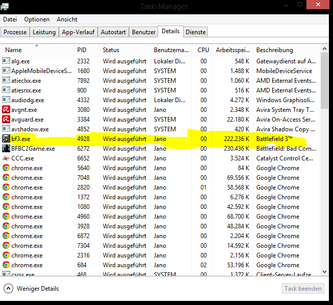Click the audiodg.exe process icon
333x305 pixels.
tap(6, 100)
